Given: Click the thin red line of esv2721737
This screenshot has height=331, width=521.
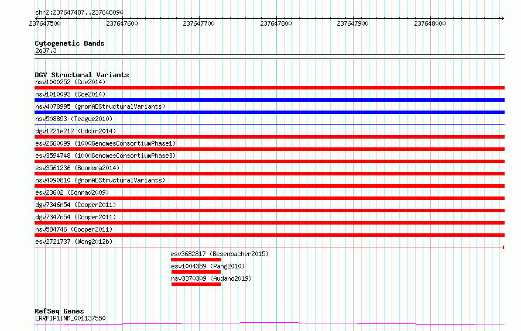Looking at the screenshot, I should (x=269, y=247).
